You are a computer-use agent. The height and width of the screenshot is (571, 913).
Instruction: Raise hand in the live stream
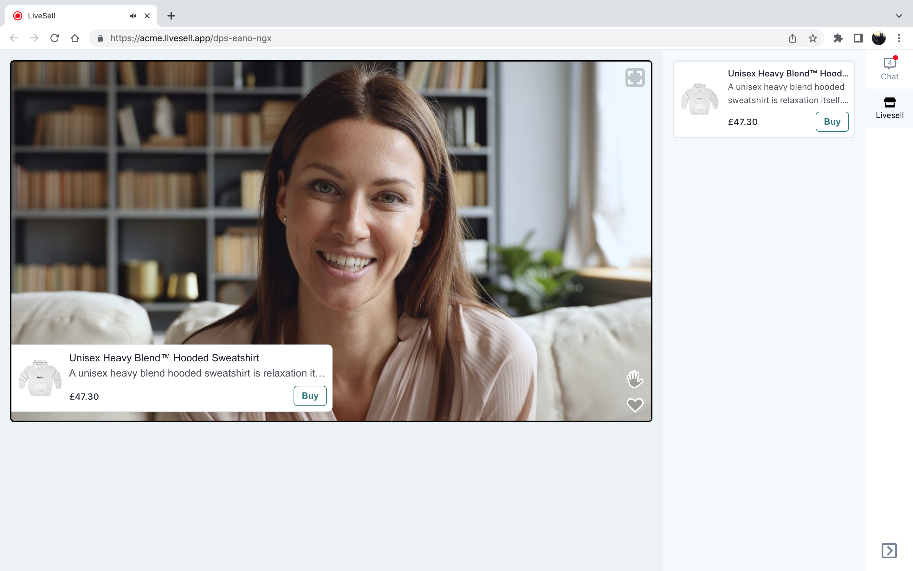[635, 379]
